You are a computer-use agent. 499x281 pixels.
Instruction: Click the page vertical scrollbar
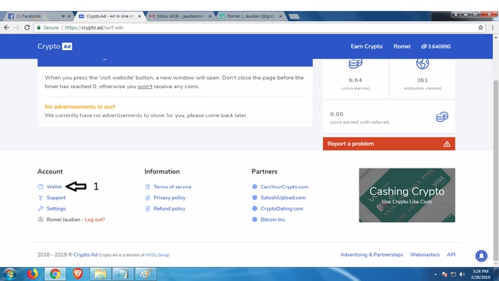(496, 170)
